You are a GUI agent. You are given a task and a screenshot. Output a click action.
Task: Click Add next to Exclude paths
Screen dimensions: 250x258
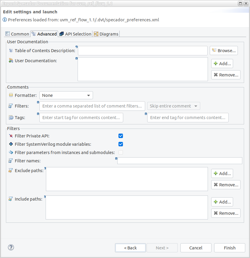[222, 174]
